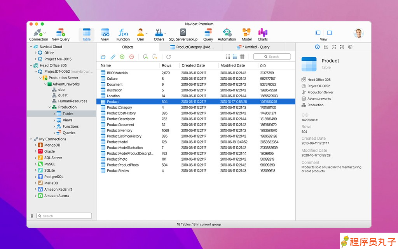Image resolution: width=398 pixels, height=249 pixels.
Task: Open the Connection toolbar icon
Action: [x=38, y=33]
